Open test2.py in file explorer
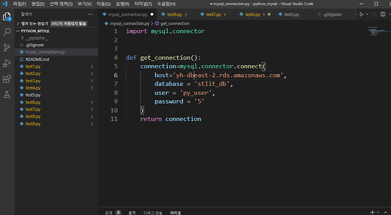This screenshot has height=215, width=391. [x=56, y=74]
